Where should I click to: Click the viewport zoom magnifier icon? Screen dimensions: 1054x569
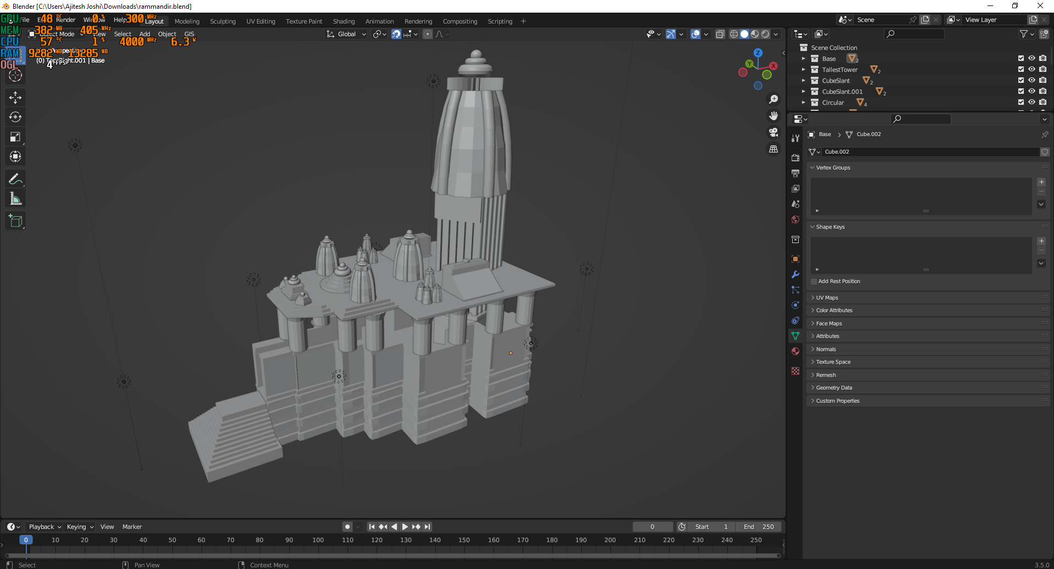(x=773, y=99)
